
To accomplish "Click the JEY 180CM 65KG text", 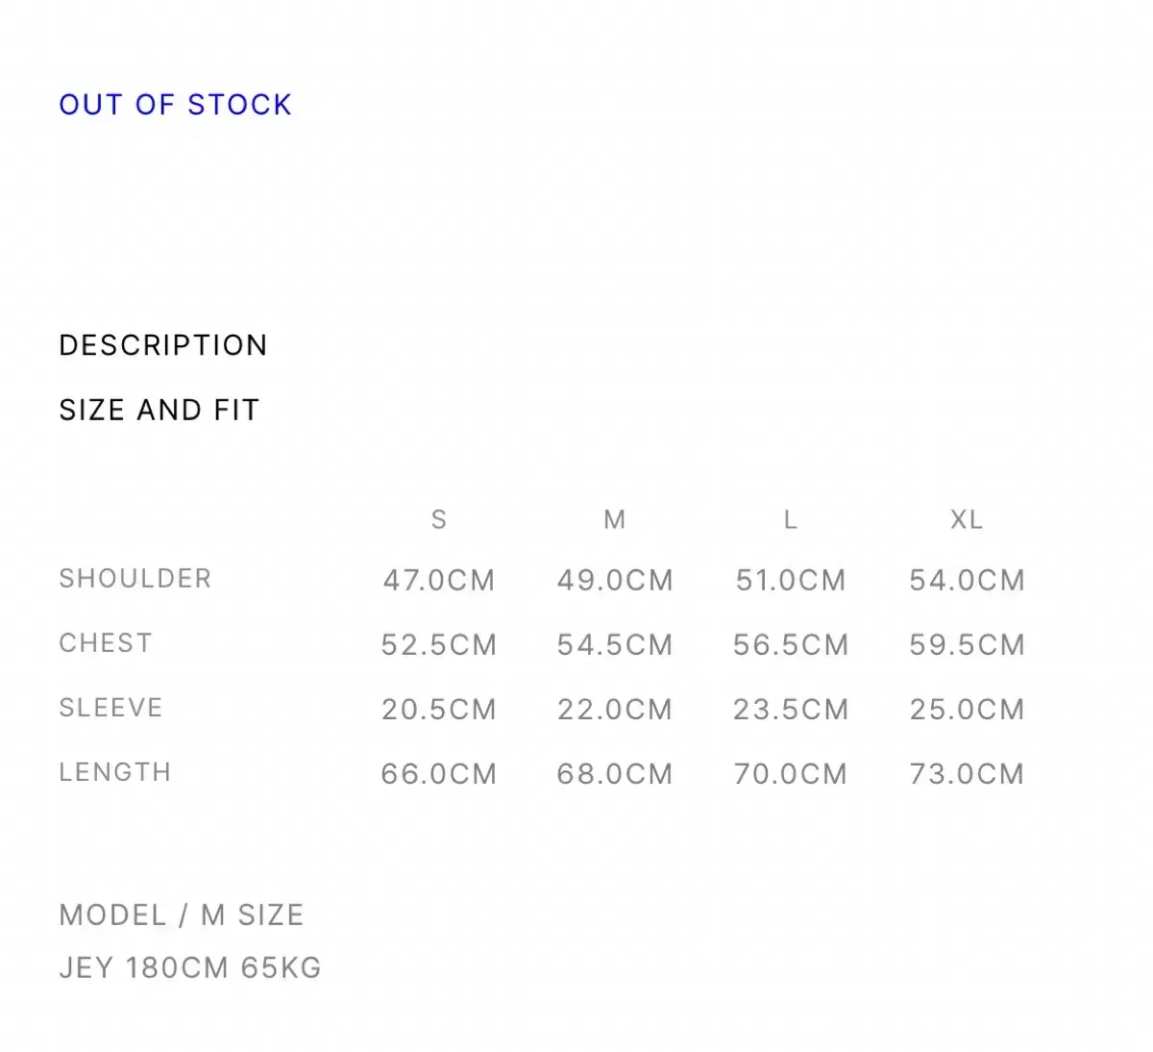I will 190,967.
